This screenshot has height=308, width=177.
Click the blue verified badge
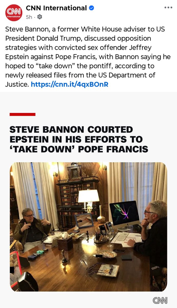click(x=91, y=8)
